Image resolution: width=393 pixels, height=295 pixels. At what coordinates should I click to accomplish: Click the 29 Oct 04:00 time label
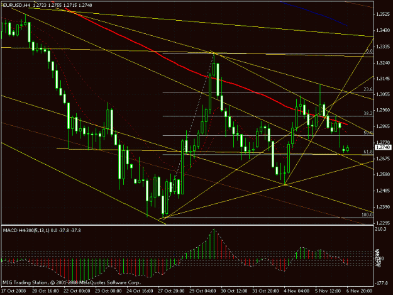coord(202,291)
